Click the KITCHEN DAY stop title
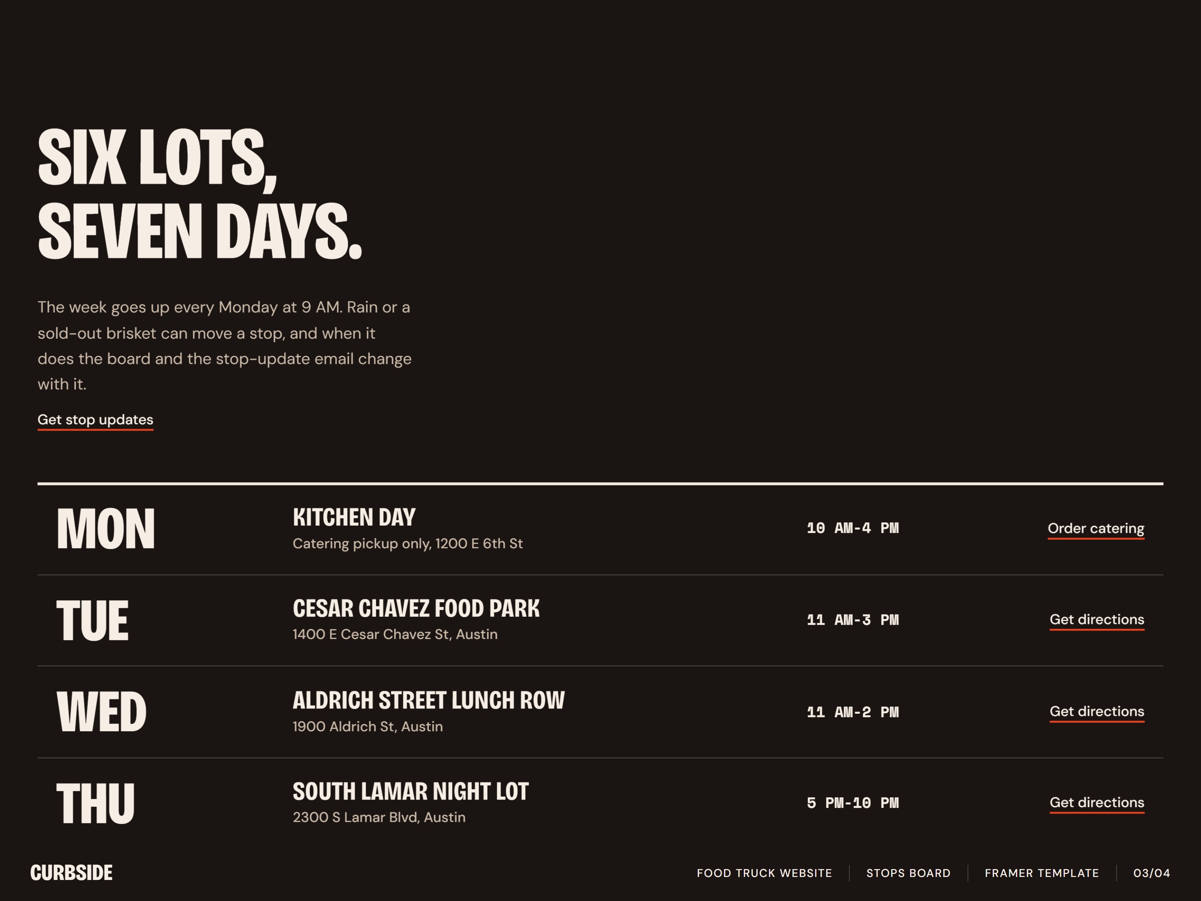The image size is (1201, 901). tap(354, 517)
